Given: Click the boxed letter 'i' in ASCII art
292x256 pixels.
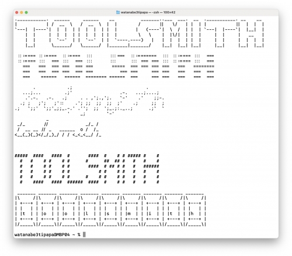Looking at the screenshot, I should [150, 214].
